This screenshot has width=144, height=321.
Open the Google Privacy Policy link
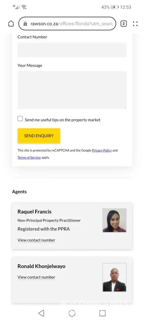pyautogui.click(x=102, y=150)
